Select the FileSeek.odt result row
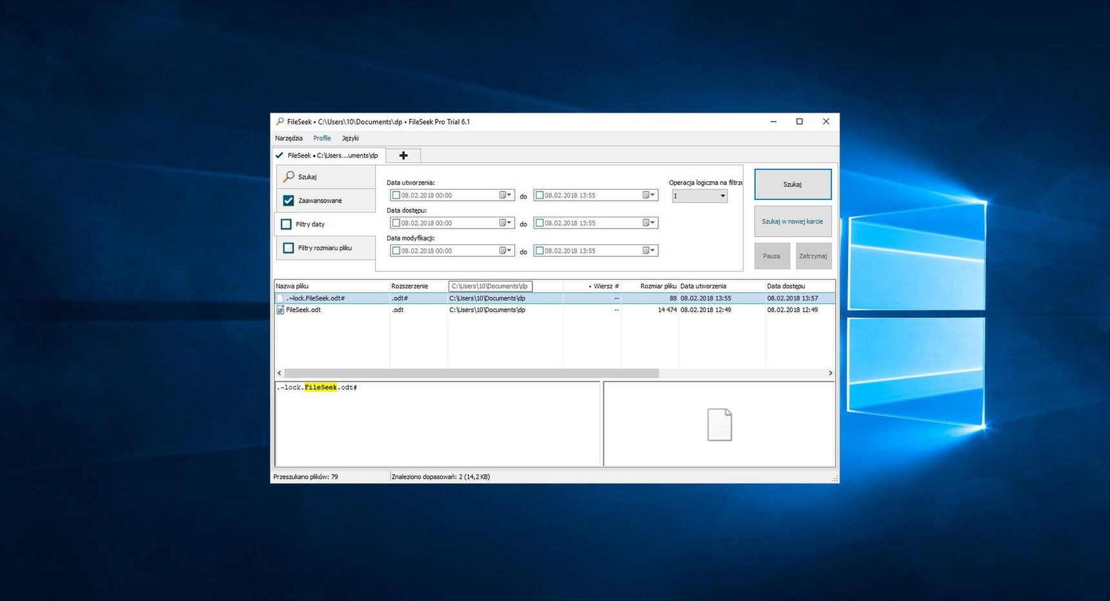Viewport: 1110px width, 601px height. [x=555, y=310]
